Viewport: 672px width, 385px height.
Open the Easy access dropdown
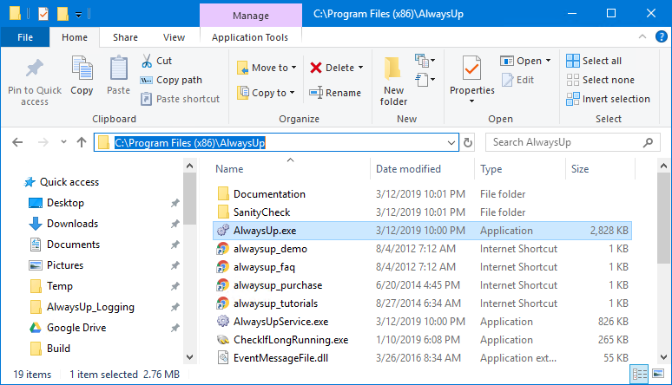pos(425,80)
